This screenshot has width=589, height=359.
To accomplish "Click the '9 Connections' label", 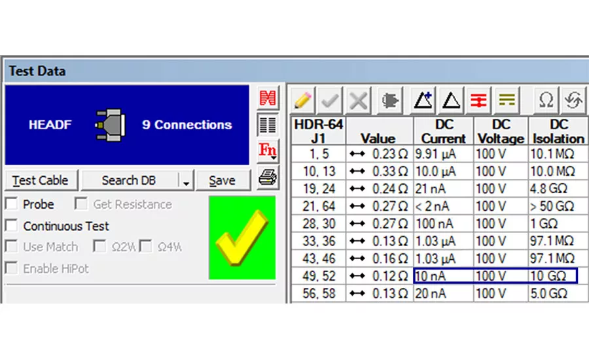I will (187, 125).
